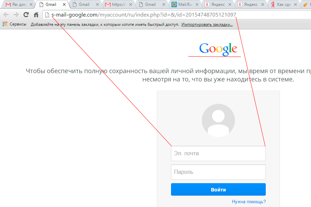The width and height of the screenshot is (311, 207).
Task: Click the Google logo
Action: tap(218, 49)
